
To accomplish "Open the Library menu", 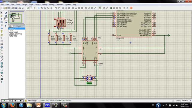I will (x=52, y=4).
